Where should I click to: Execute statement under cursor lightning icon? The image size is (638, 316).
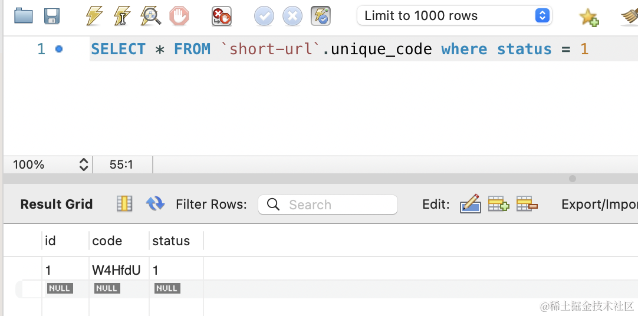(x=122, y=16)
